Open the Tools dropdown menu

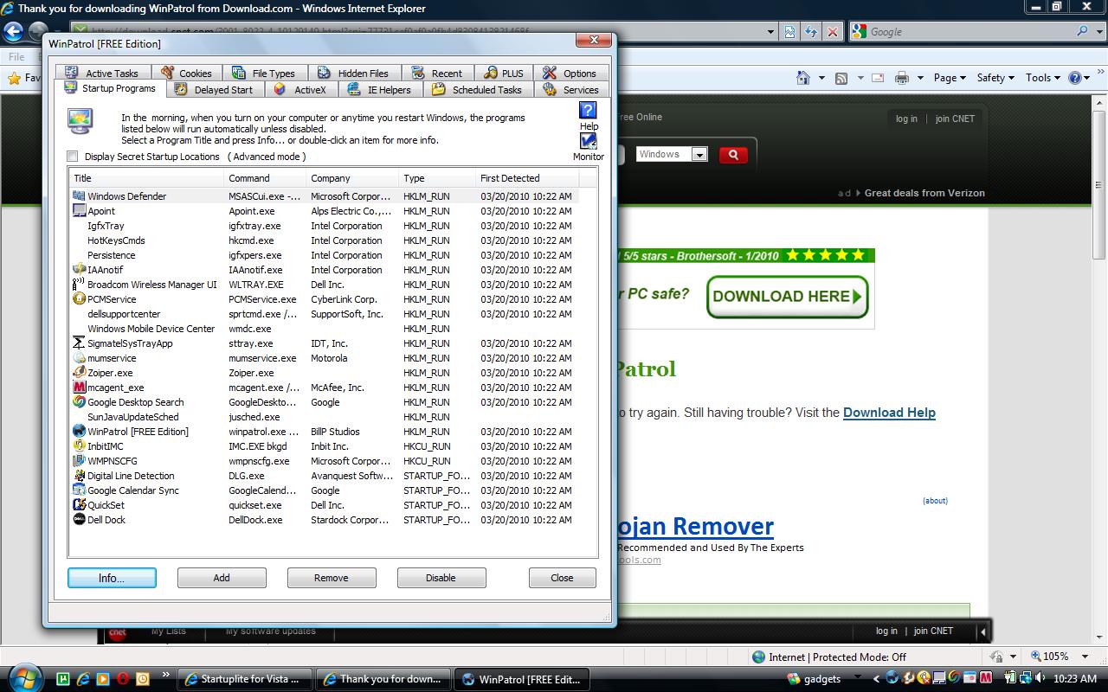pos(1043,78)
